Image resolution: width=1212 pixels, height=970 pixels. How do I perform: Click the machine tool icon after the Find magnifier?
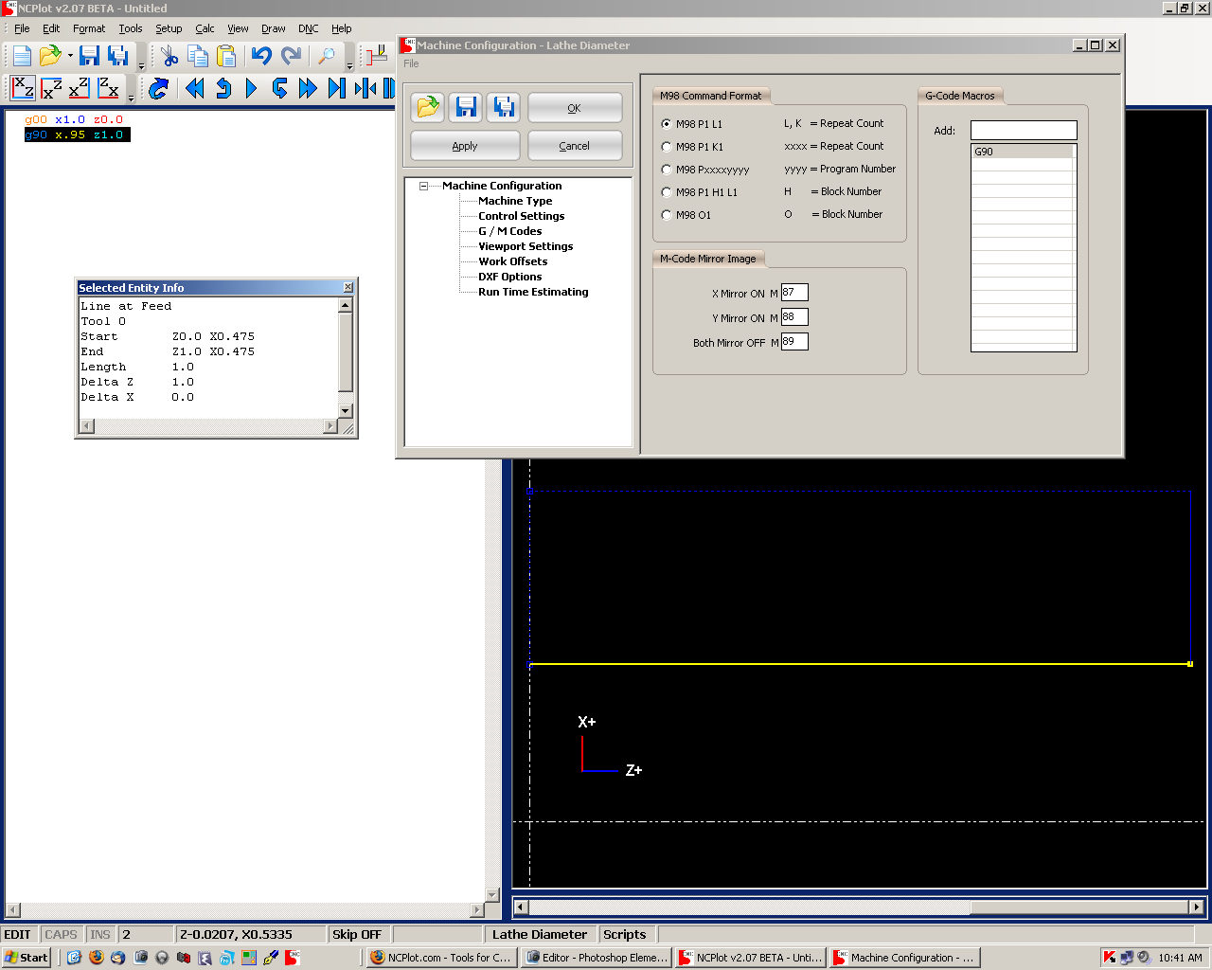pyautogui.click(x=378, y=56)
